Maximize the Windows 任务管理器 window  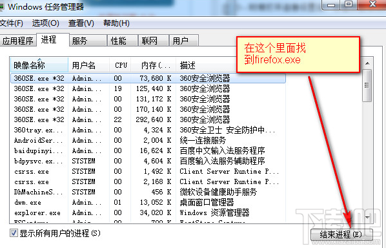[x=349, y=5]
